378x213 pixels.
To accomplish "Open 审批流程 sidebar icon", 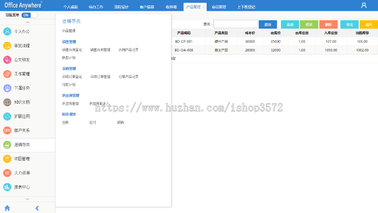I will [7, 45].
